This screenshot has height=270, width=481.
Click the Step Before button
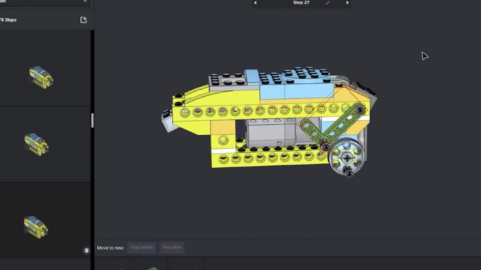[x=142, y=247]
